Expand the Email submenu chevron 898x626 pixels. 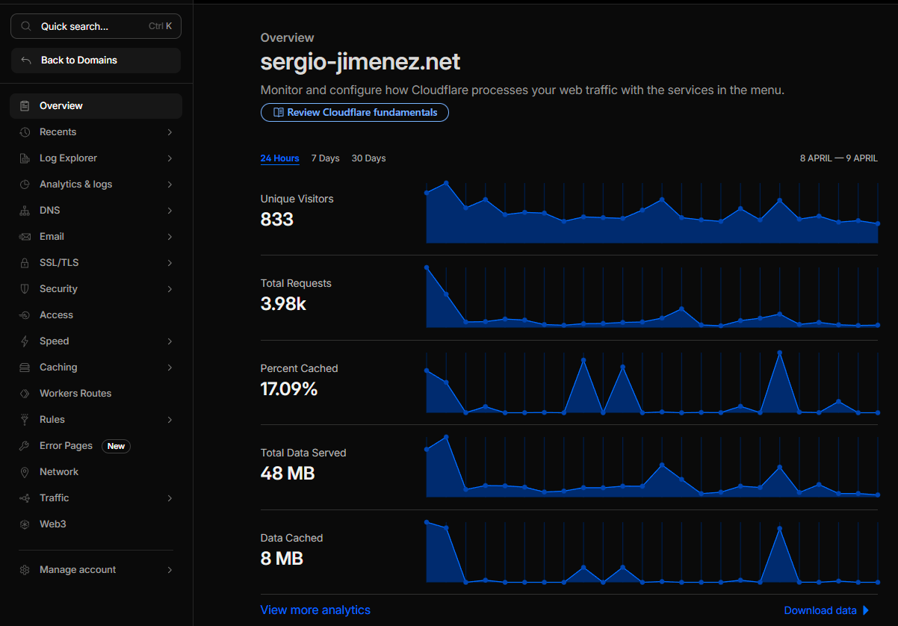pyautogui.click(x=170, y=237)
